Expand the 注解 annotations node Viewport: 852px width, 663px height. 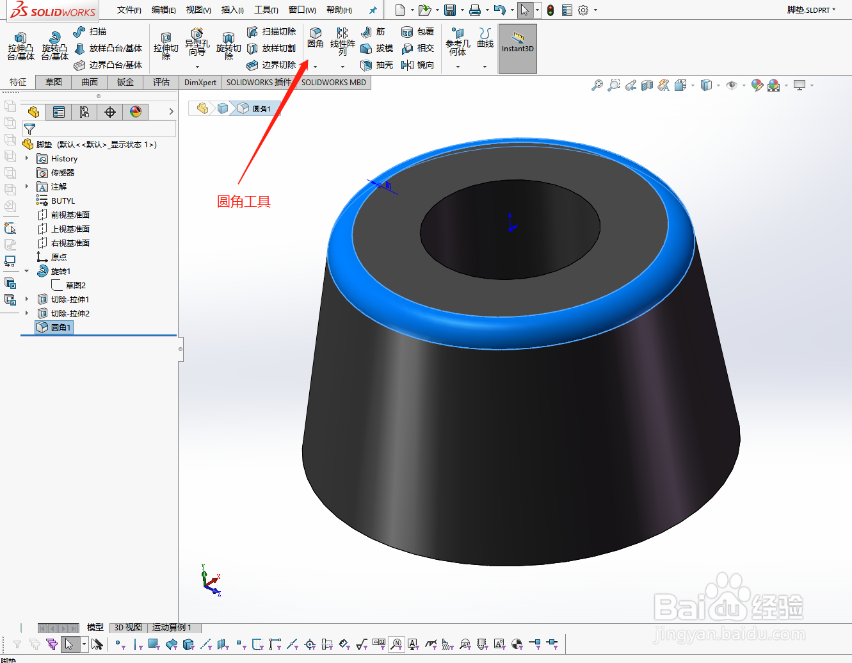point(26,186)
